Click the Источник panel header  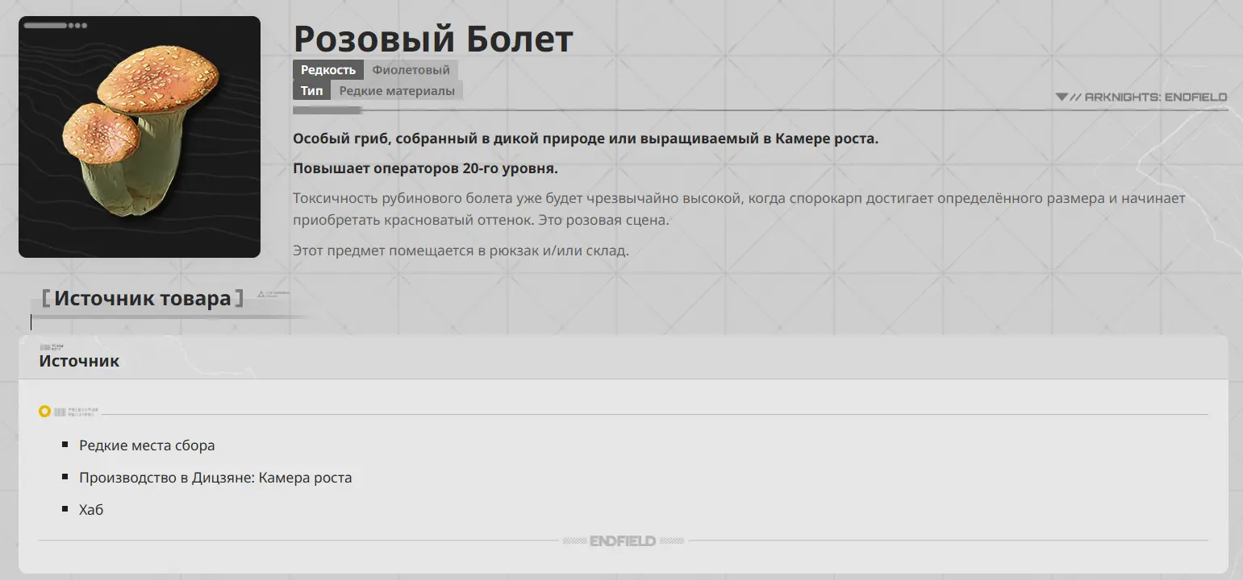click(x=79, y=361)
